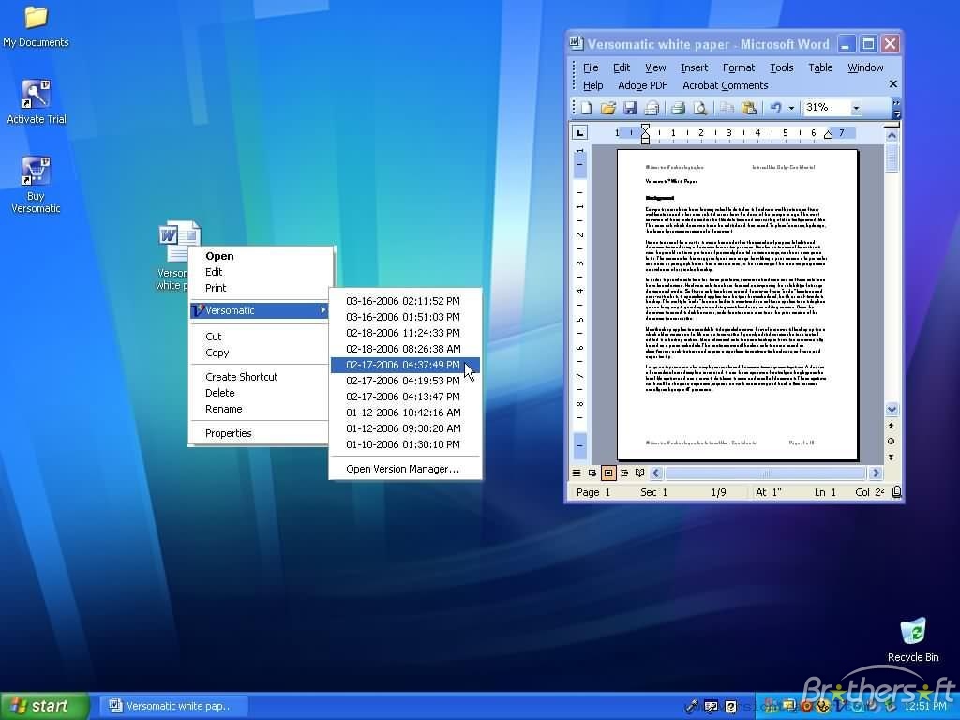Switch to Outline view in Word
Viewport: 960px width, 720px height.
[623, 472]
